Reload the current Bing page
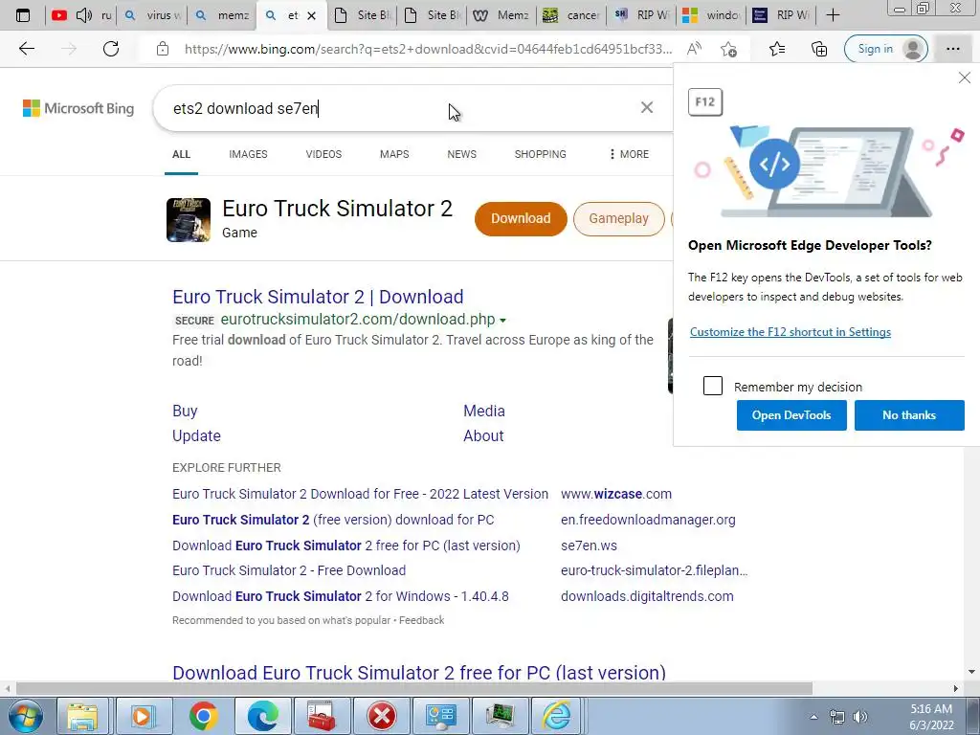The image size is (980, 735). (111, 49)
